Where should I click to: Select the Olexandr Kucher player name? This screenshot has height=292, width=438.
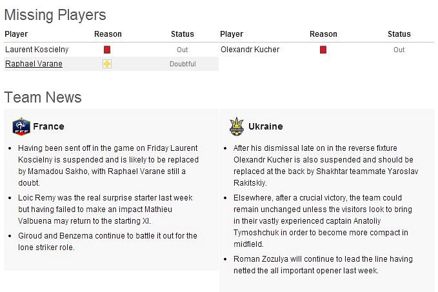coord(250,50)
